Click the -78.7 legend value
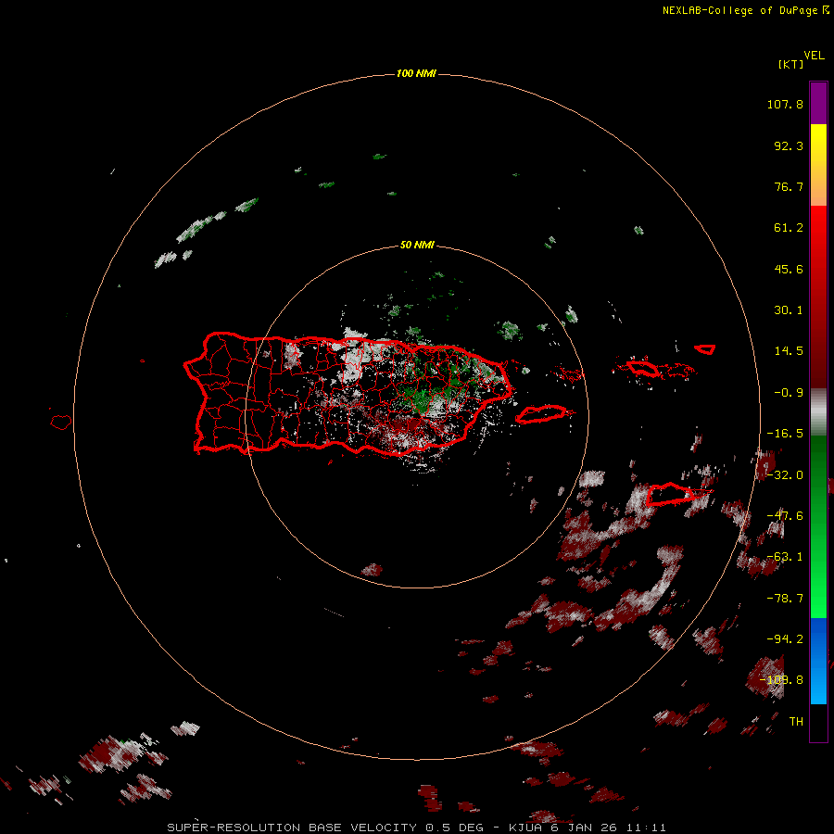Viewport: 834px width, 834px height. [x=785, y=599]
